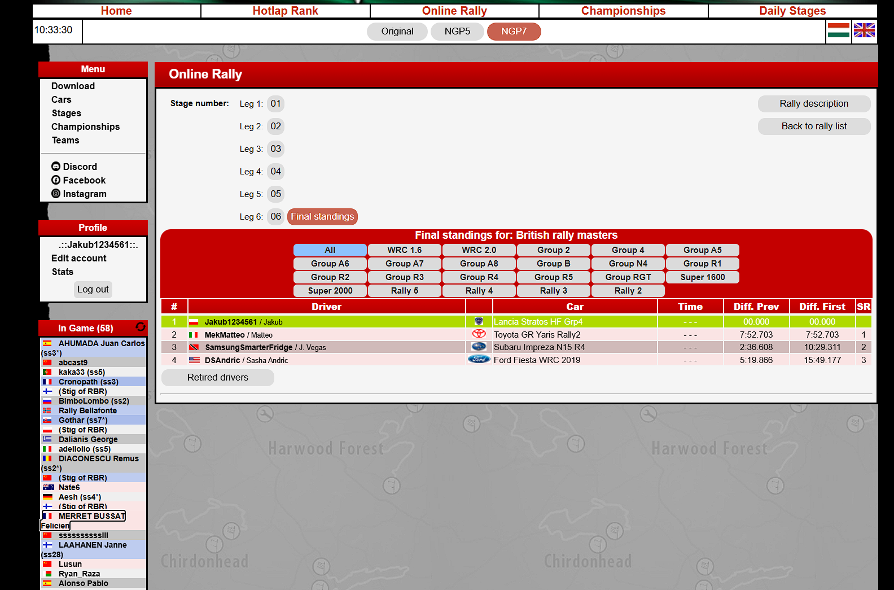The image size is (894, 590).
Task: Select stage number 03
Action: point(275,149)
